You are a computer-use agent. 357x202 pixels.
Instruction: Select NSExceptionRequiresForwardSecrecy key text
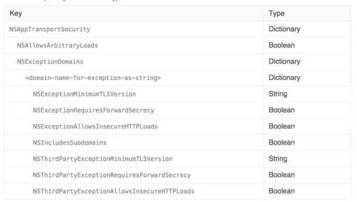coord(93,110)
